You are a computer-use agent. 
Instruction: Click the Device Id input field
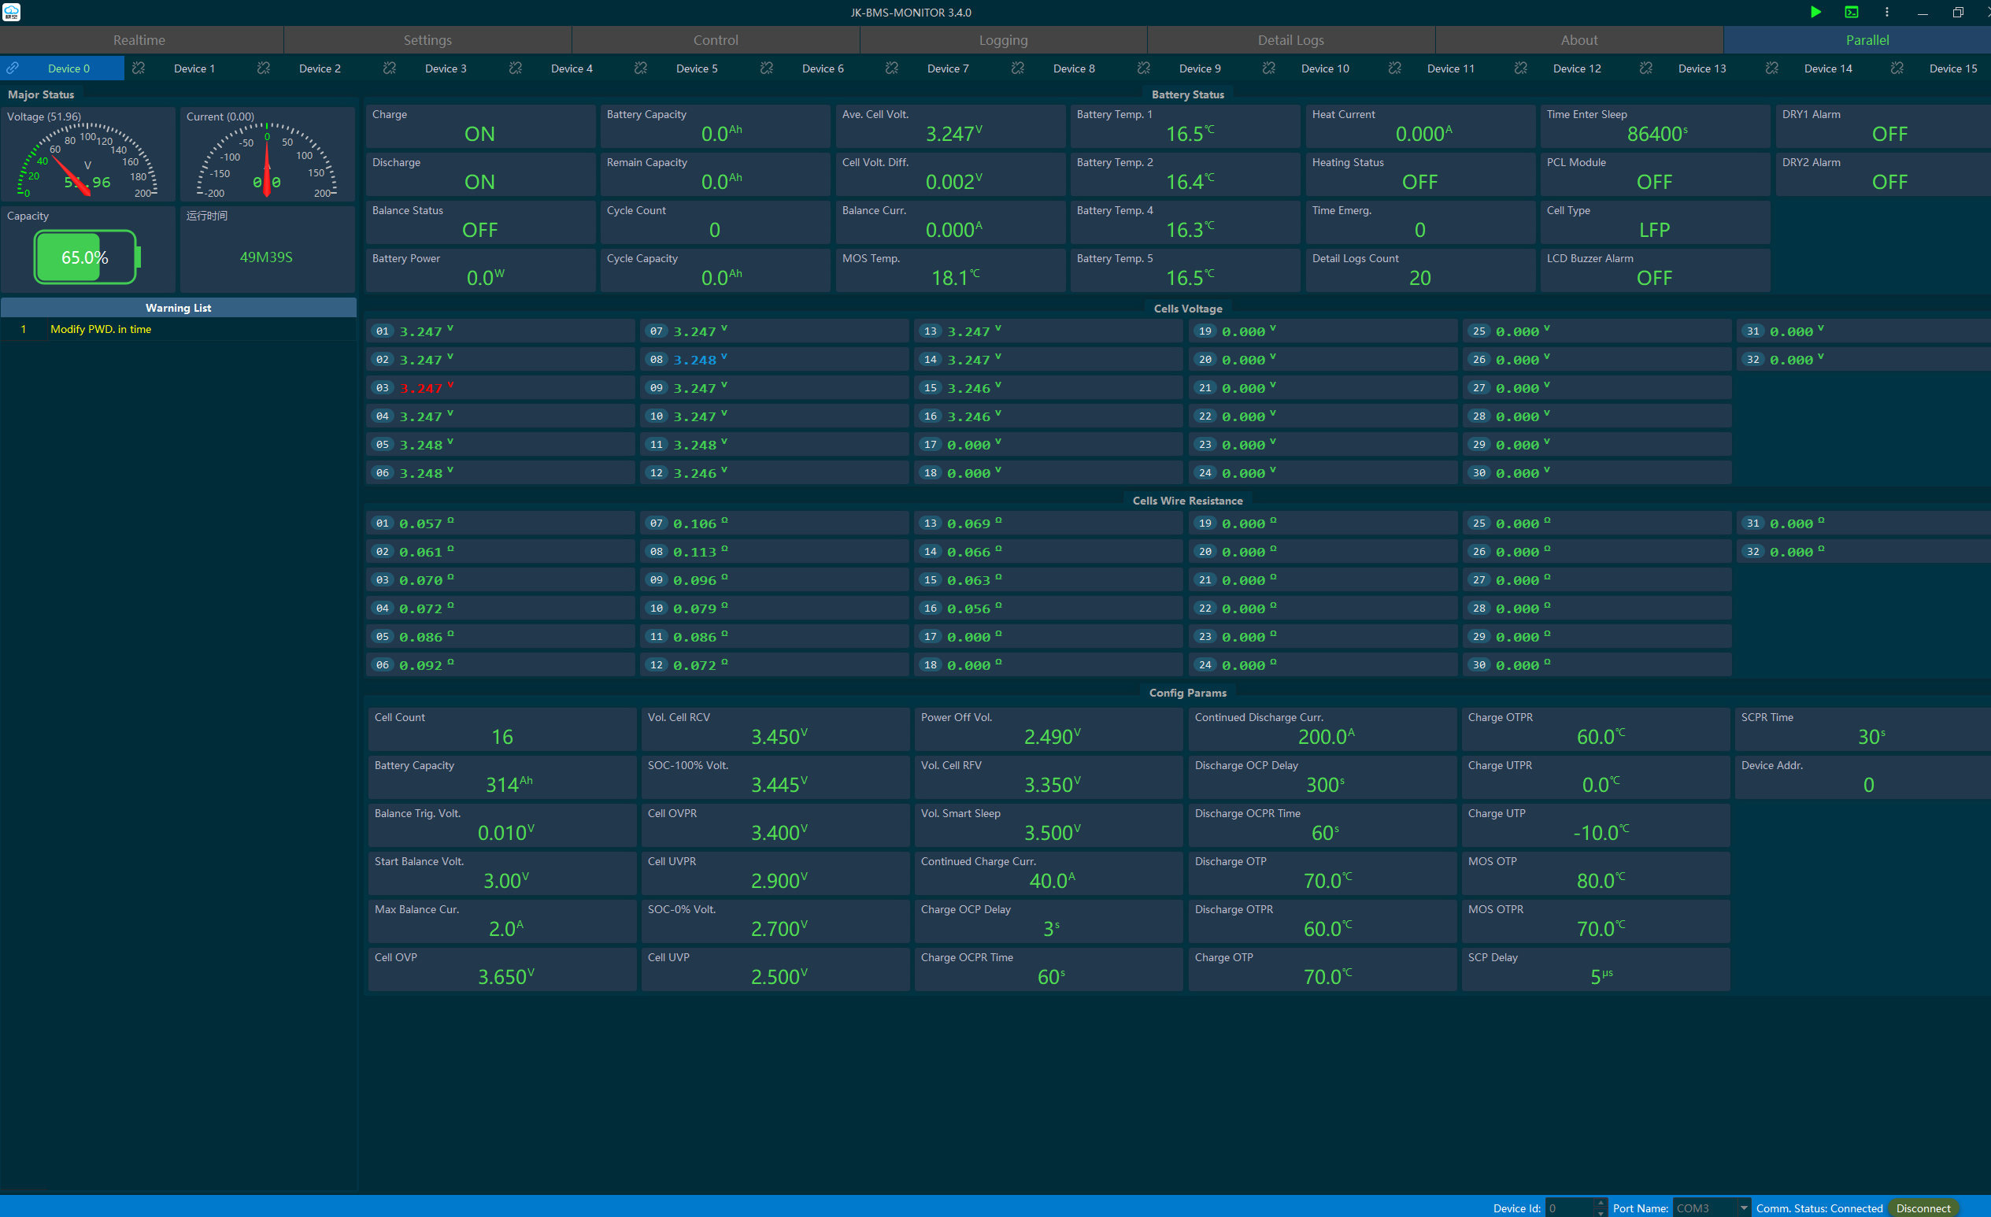[x=1568, y=1208]
